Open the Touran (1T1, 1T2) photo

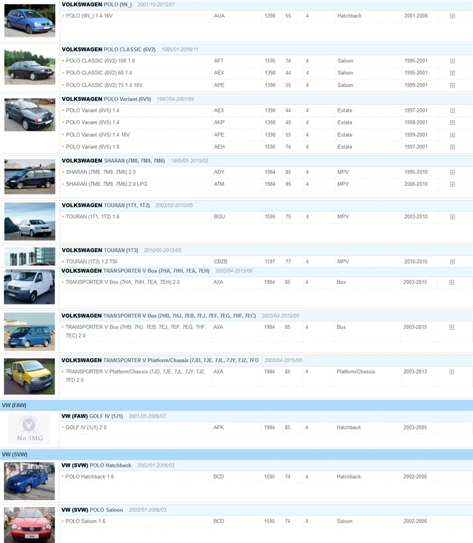click(x=30, y=221)
